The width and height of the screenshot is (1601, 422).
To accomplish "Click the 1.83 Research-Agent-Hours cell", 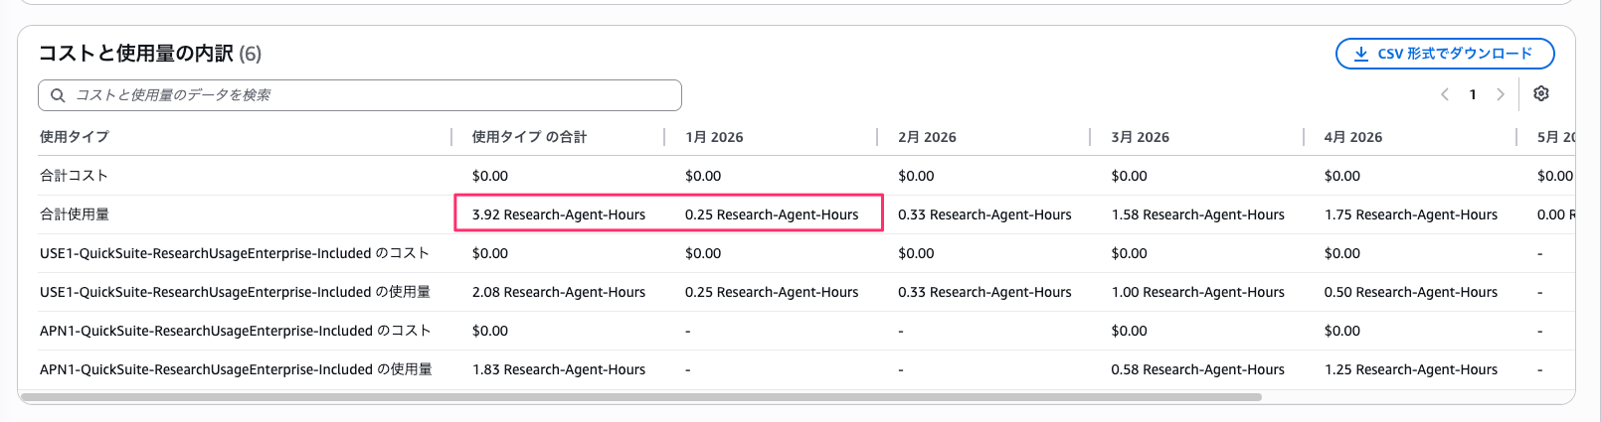I will 559,369.
